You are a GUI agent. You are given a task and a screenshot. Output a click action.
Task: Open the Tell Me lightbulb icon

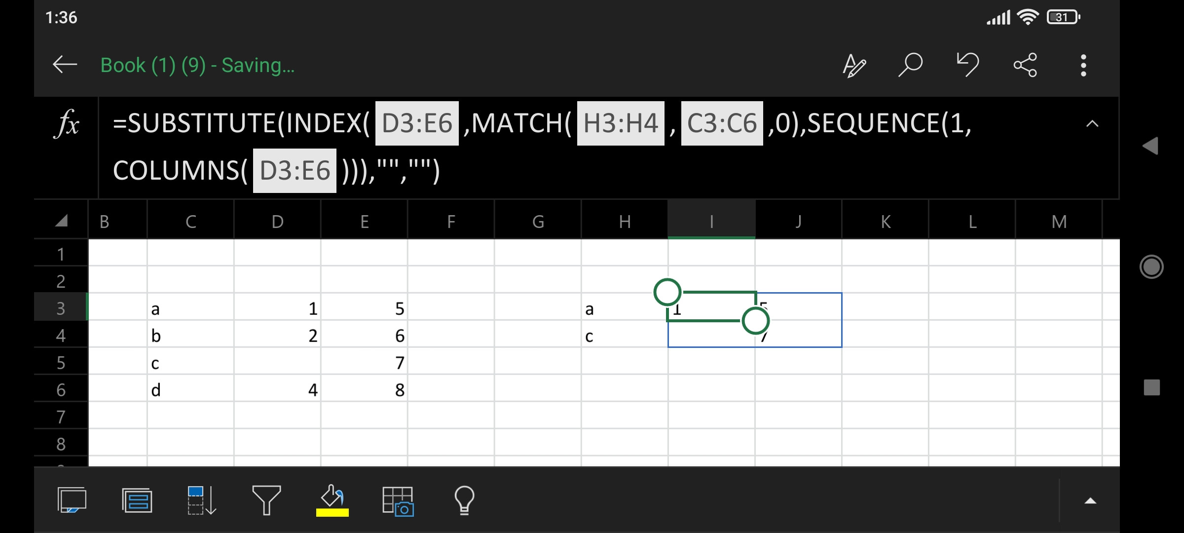pos(464,500)
